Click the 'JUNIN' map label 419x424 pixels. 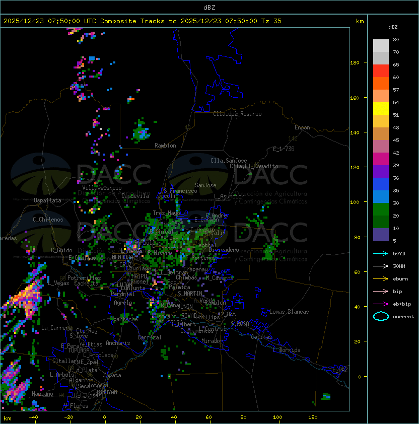[x=185, y=306]
